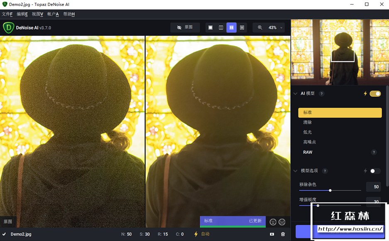
Task: Click lightning icon beside AI 模型 toggle
Action: click(x=365, y=93)
